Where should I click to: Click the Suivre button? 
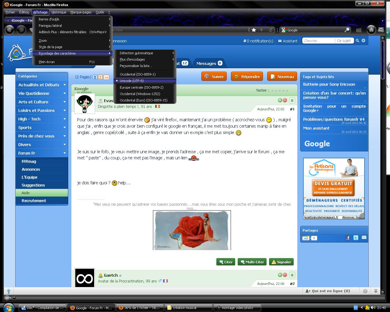click(214, 76)
